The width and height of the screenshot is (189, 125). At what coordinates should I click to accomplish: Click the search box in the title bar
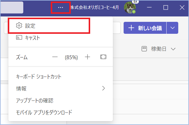click(12, 7)
